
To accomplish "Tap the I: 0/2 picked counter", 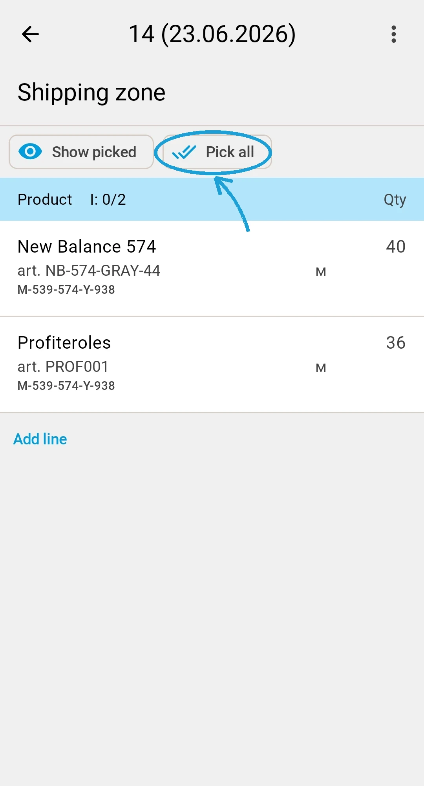I will pos(108,200).
